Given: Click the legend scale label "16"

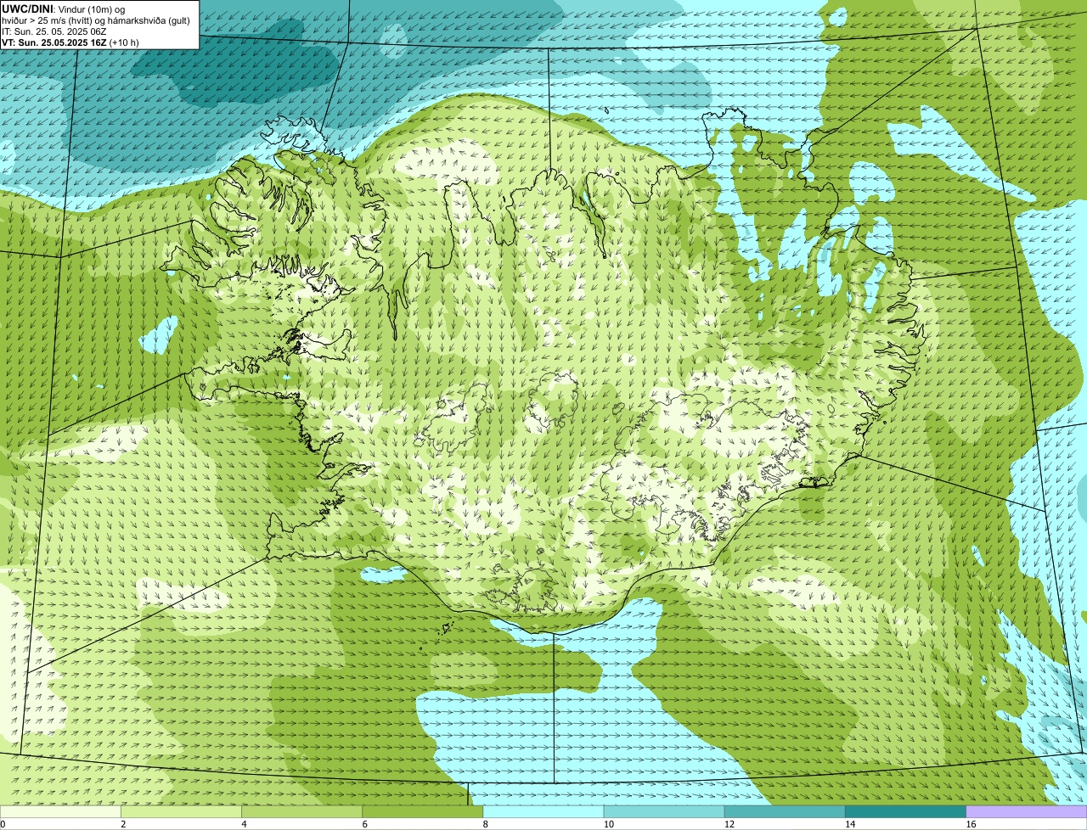Looking at the screenshot, I should (972, 824).
